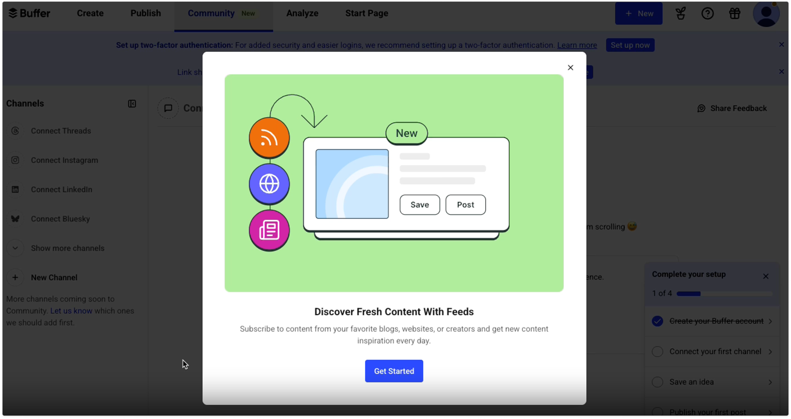Click the sprout plant icon in header
The height and width of the screenshot is (419, 791).
pos(680,14)
